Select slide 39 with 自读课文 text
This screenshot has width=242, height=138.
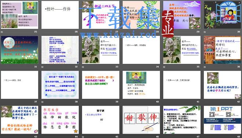[x=100, y=85]
